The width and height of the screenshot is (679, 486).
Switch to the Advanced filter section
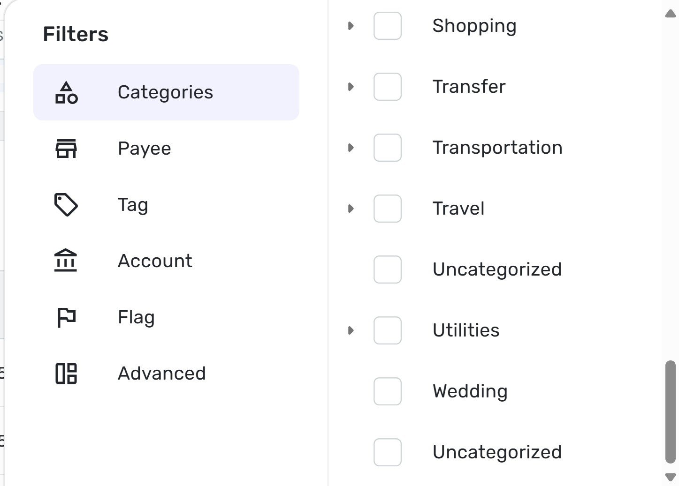[x=166, y=374]
